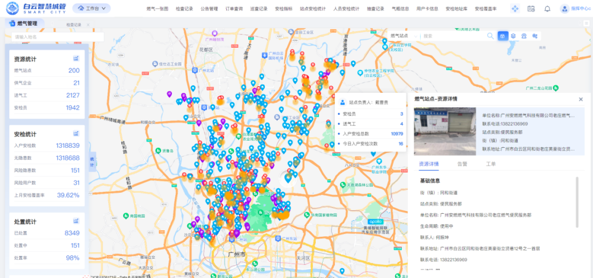Open the 指挥中心 user account menu
This screenshot has width=593, height=278.
pyautogui.click(x=575, y=9)
